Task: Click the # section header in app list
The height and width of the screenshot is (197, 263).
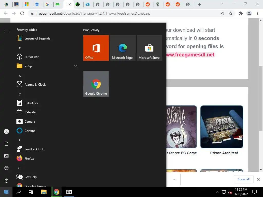Action: (x=20, y=48)
